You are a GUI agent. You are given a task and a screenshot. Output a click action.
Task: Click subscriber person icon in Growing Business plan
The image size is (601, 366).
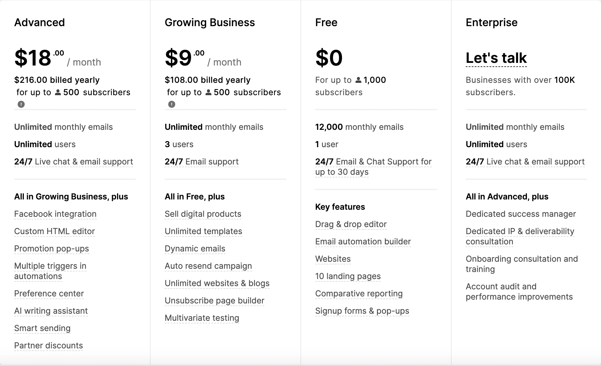[208, 93]
